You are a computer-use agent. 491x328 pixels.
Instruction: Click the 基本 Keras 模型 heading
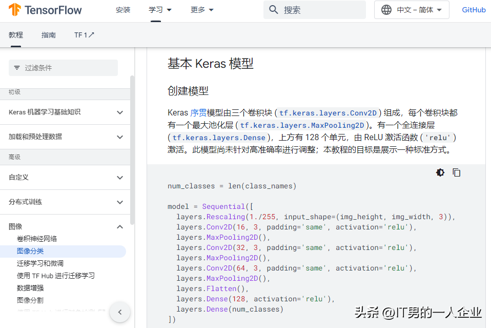tap(211, 64)
